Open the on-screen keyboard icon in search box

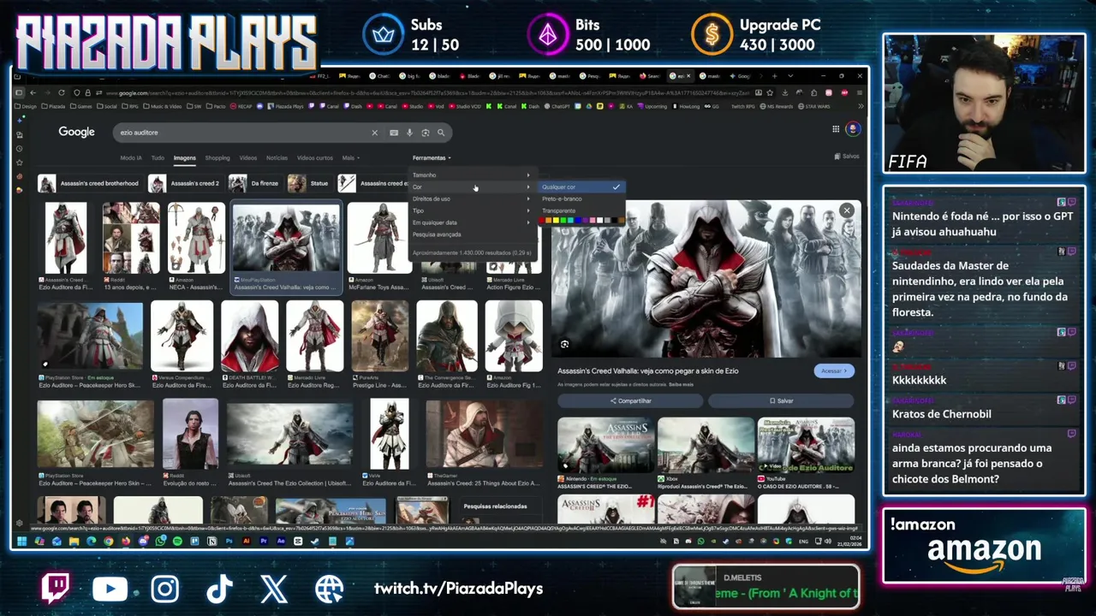394,133
